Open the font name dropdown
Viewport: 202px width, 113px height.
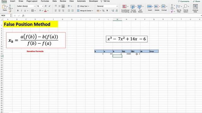(35, 6)
